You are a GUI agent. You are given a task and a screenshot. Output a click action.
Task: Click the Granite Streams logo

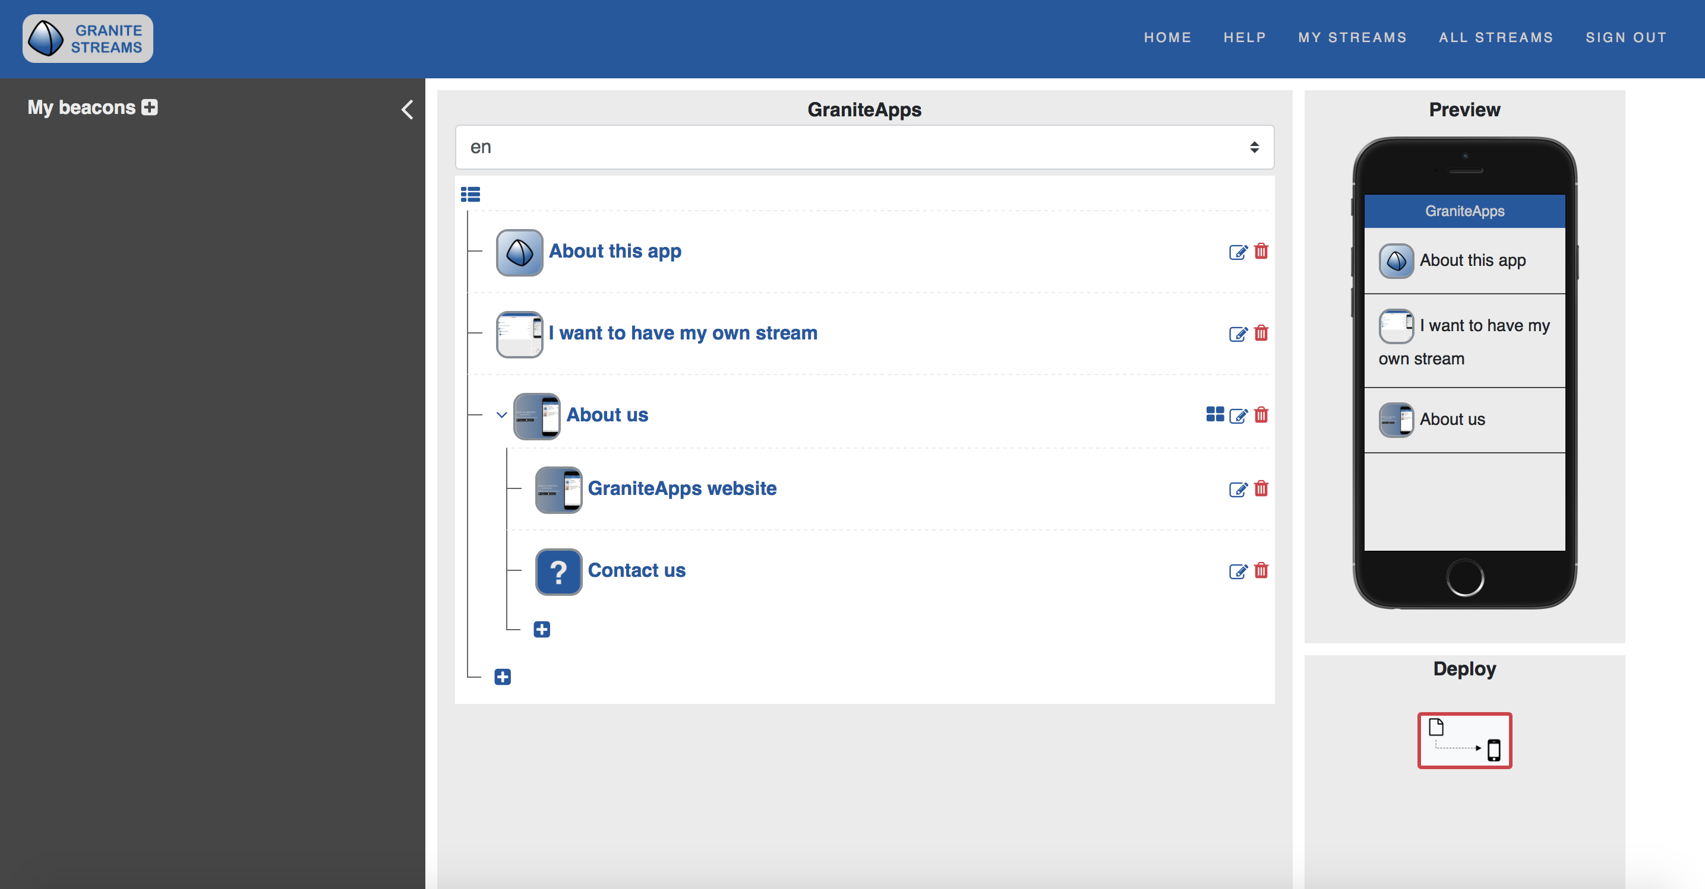coord(88,39)
